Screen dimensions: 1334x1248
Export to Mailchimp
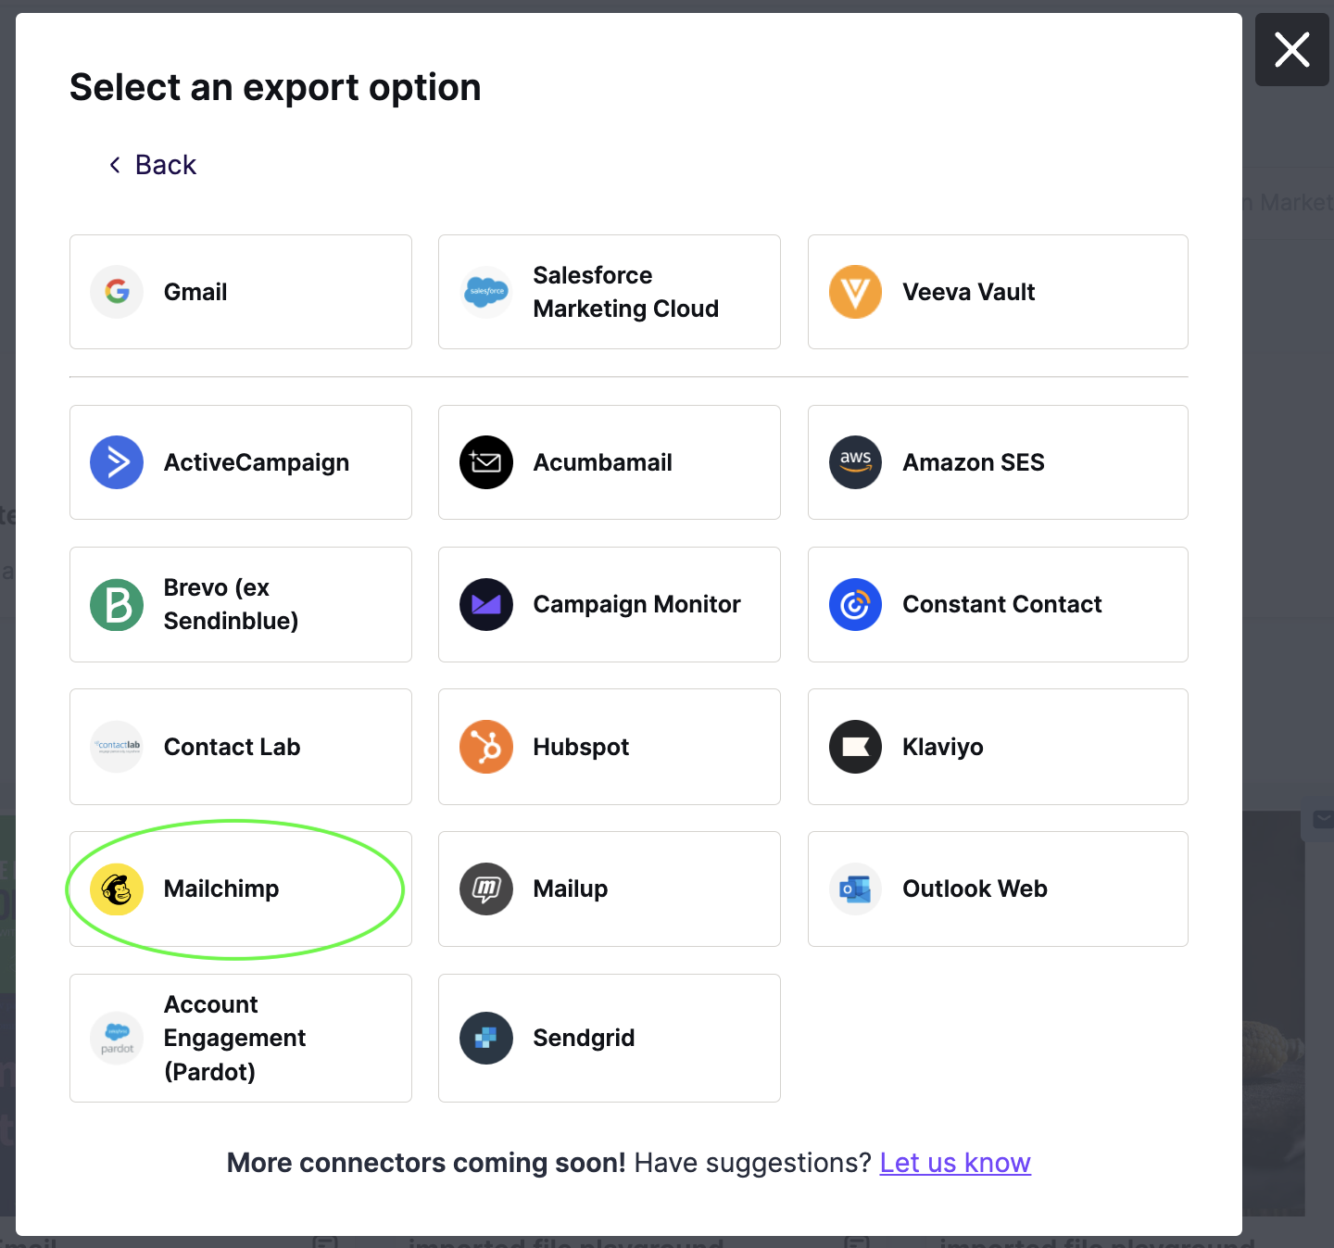click(x=241, y=889)
